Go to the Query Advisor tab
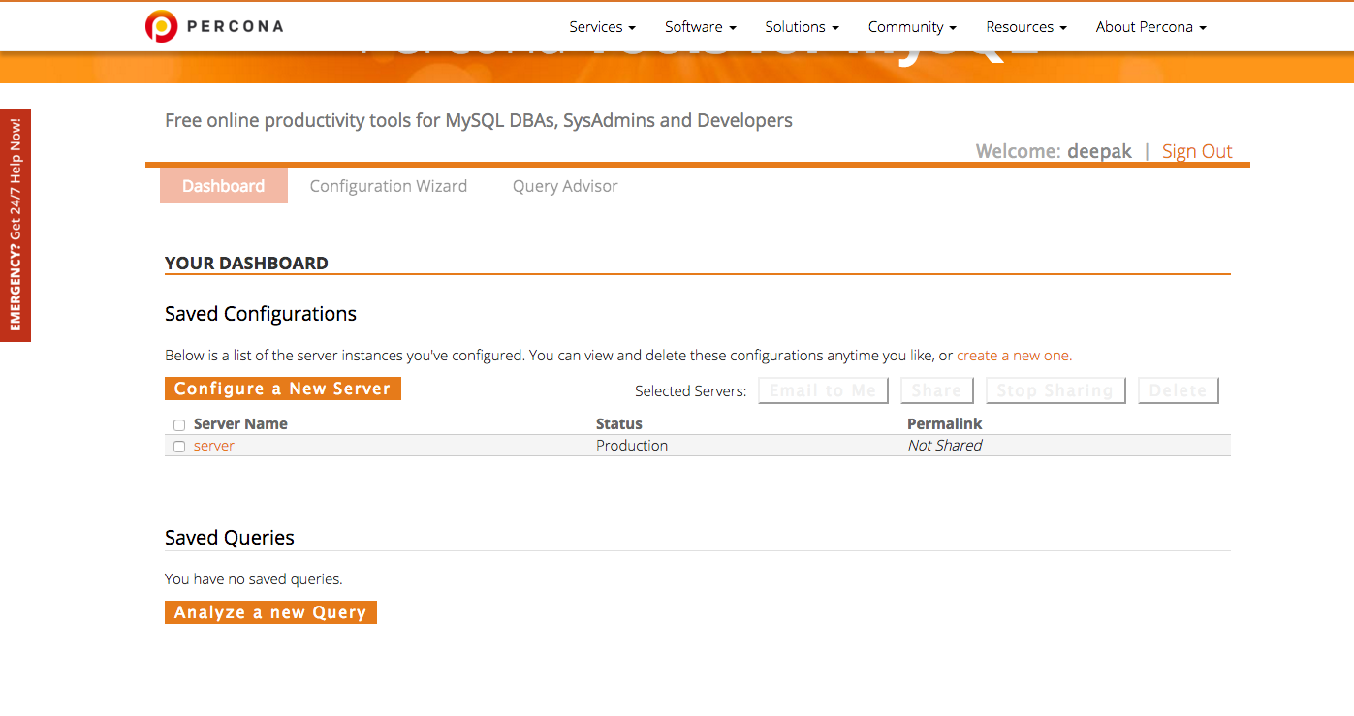The width and height of the screenshot is (1354, 716). [565, 186]
